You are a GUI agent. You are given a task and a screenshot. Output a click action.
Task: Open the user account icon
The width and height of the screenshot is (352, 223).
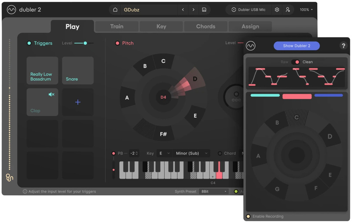coord(288,10)
